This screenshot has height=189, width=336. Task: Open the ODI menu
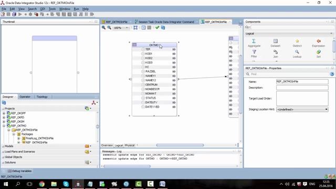click(x=43, y=9)
